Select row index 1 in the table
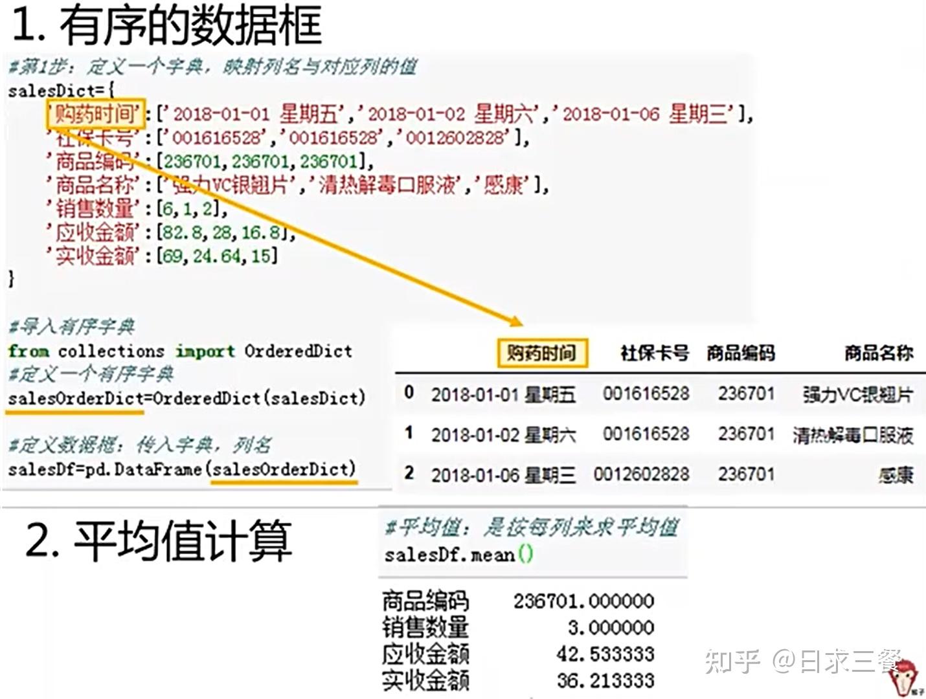 [409, 432]
